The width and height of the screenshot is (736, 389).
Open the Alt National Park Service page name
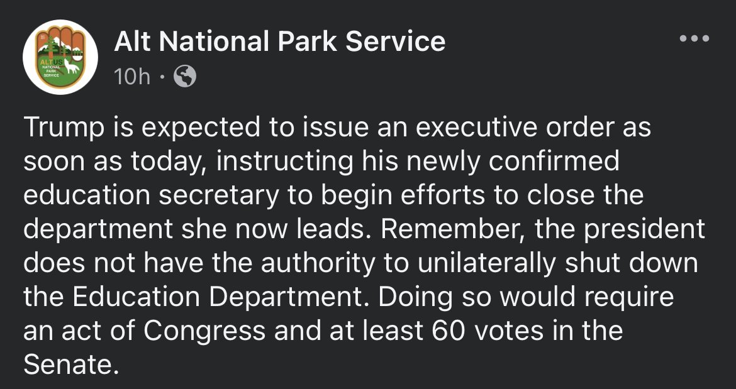click(279, 41)
